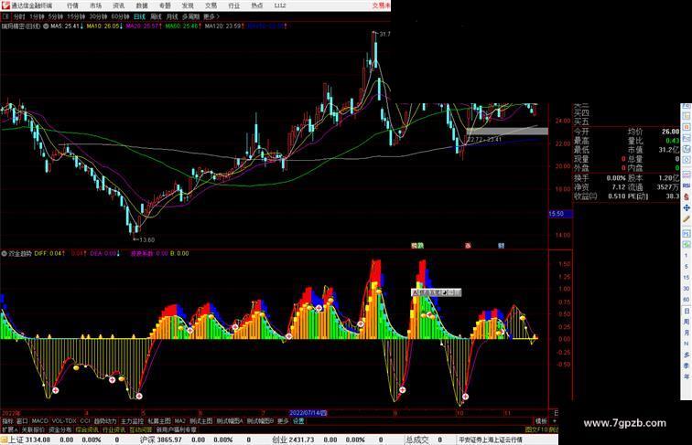Select the MACD indicator tab
This screenshot has height=445, width=692.
pos(39,421)
